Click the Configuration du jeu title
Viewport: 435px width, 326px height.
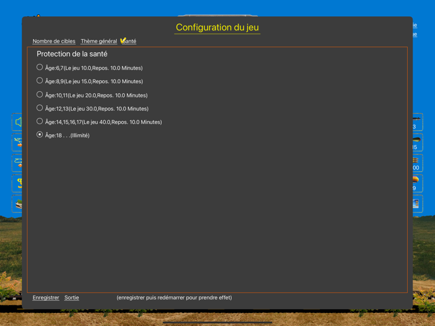217,27
